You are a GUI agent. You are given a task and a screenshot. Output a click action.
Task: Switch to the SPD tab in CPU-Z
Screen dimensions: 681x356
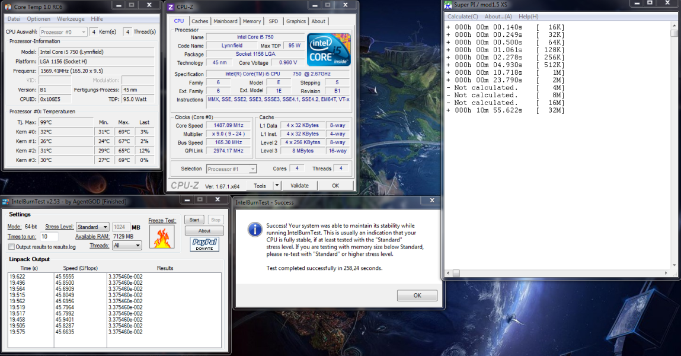273,21
